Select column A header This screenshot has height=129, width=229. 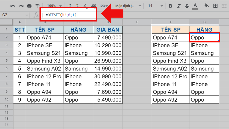click(x=19, y=22)
